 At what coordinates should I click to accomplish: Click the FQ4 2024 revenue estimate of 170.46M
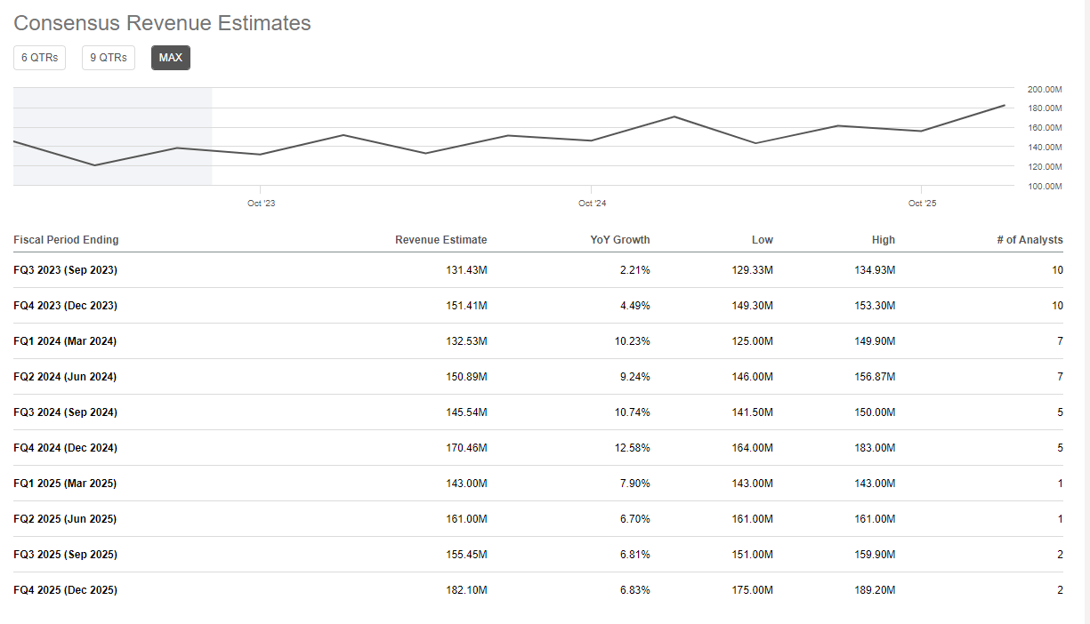click(466, 448)
